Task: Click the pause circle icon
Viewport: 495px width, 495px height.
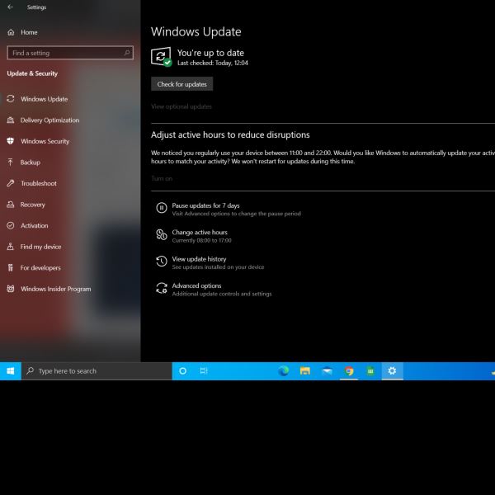Action: (x=162, y=208)
